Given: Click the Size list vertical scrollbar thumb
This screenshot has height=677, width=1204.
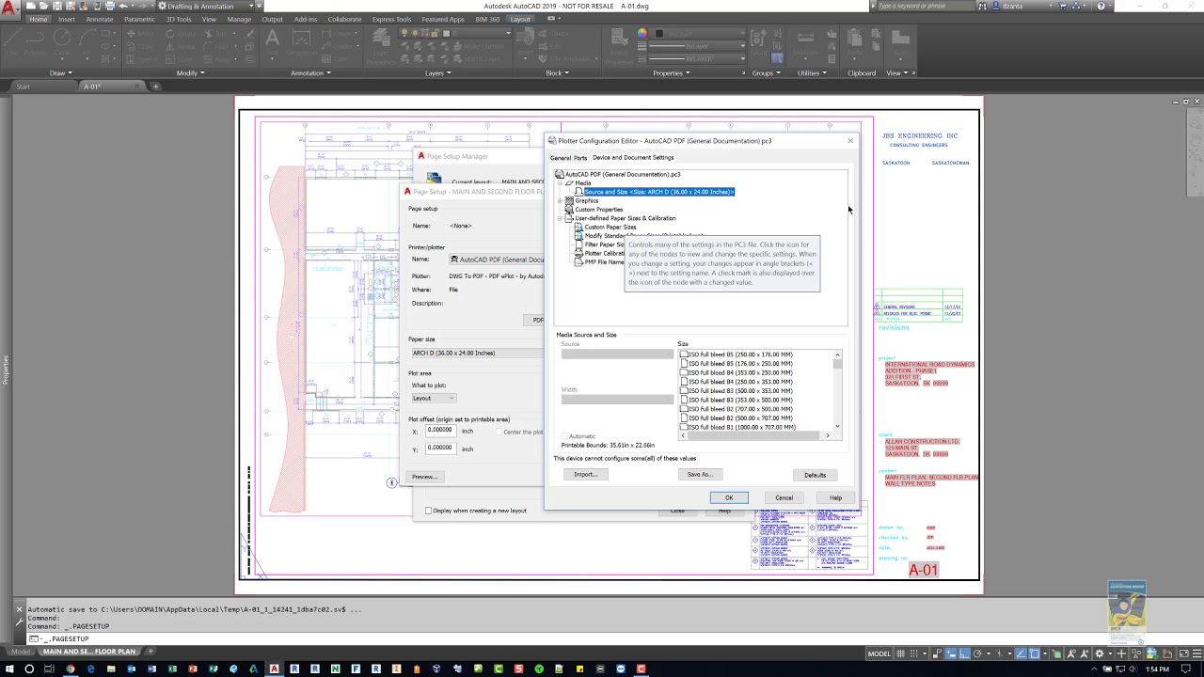Looking at the screenshot, I should coord(837,362).
